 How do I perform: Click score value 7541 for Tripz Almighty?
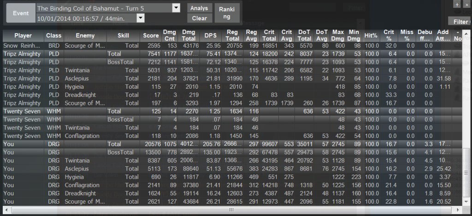coord(153,54)
